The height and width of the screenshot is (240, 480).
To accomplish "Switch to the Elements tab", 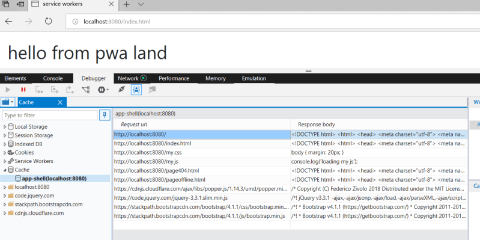I will pyautogui.click(x=15, y=78).
